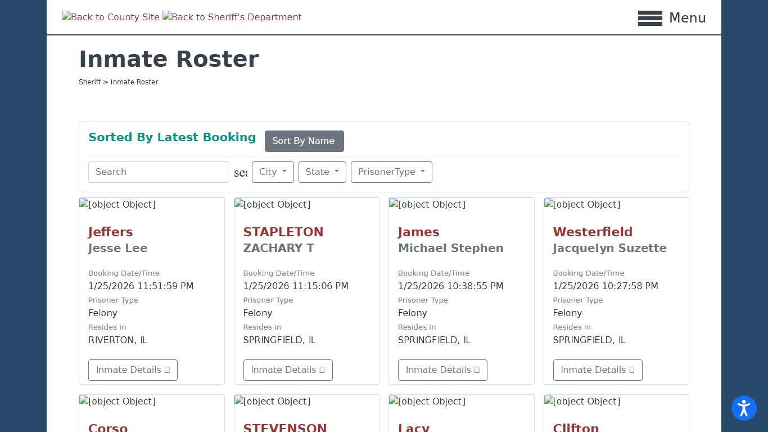Click the Inmate Roster page heading

[x=169, y=58]
